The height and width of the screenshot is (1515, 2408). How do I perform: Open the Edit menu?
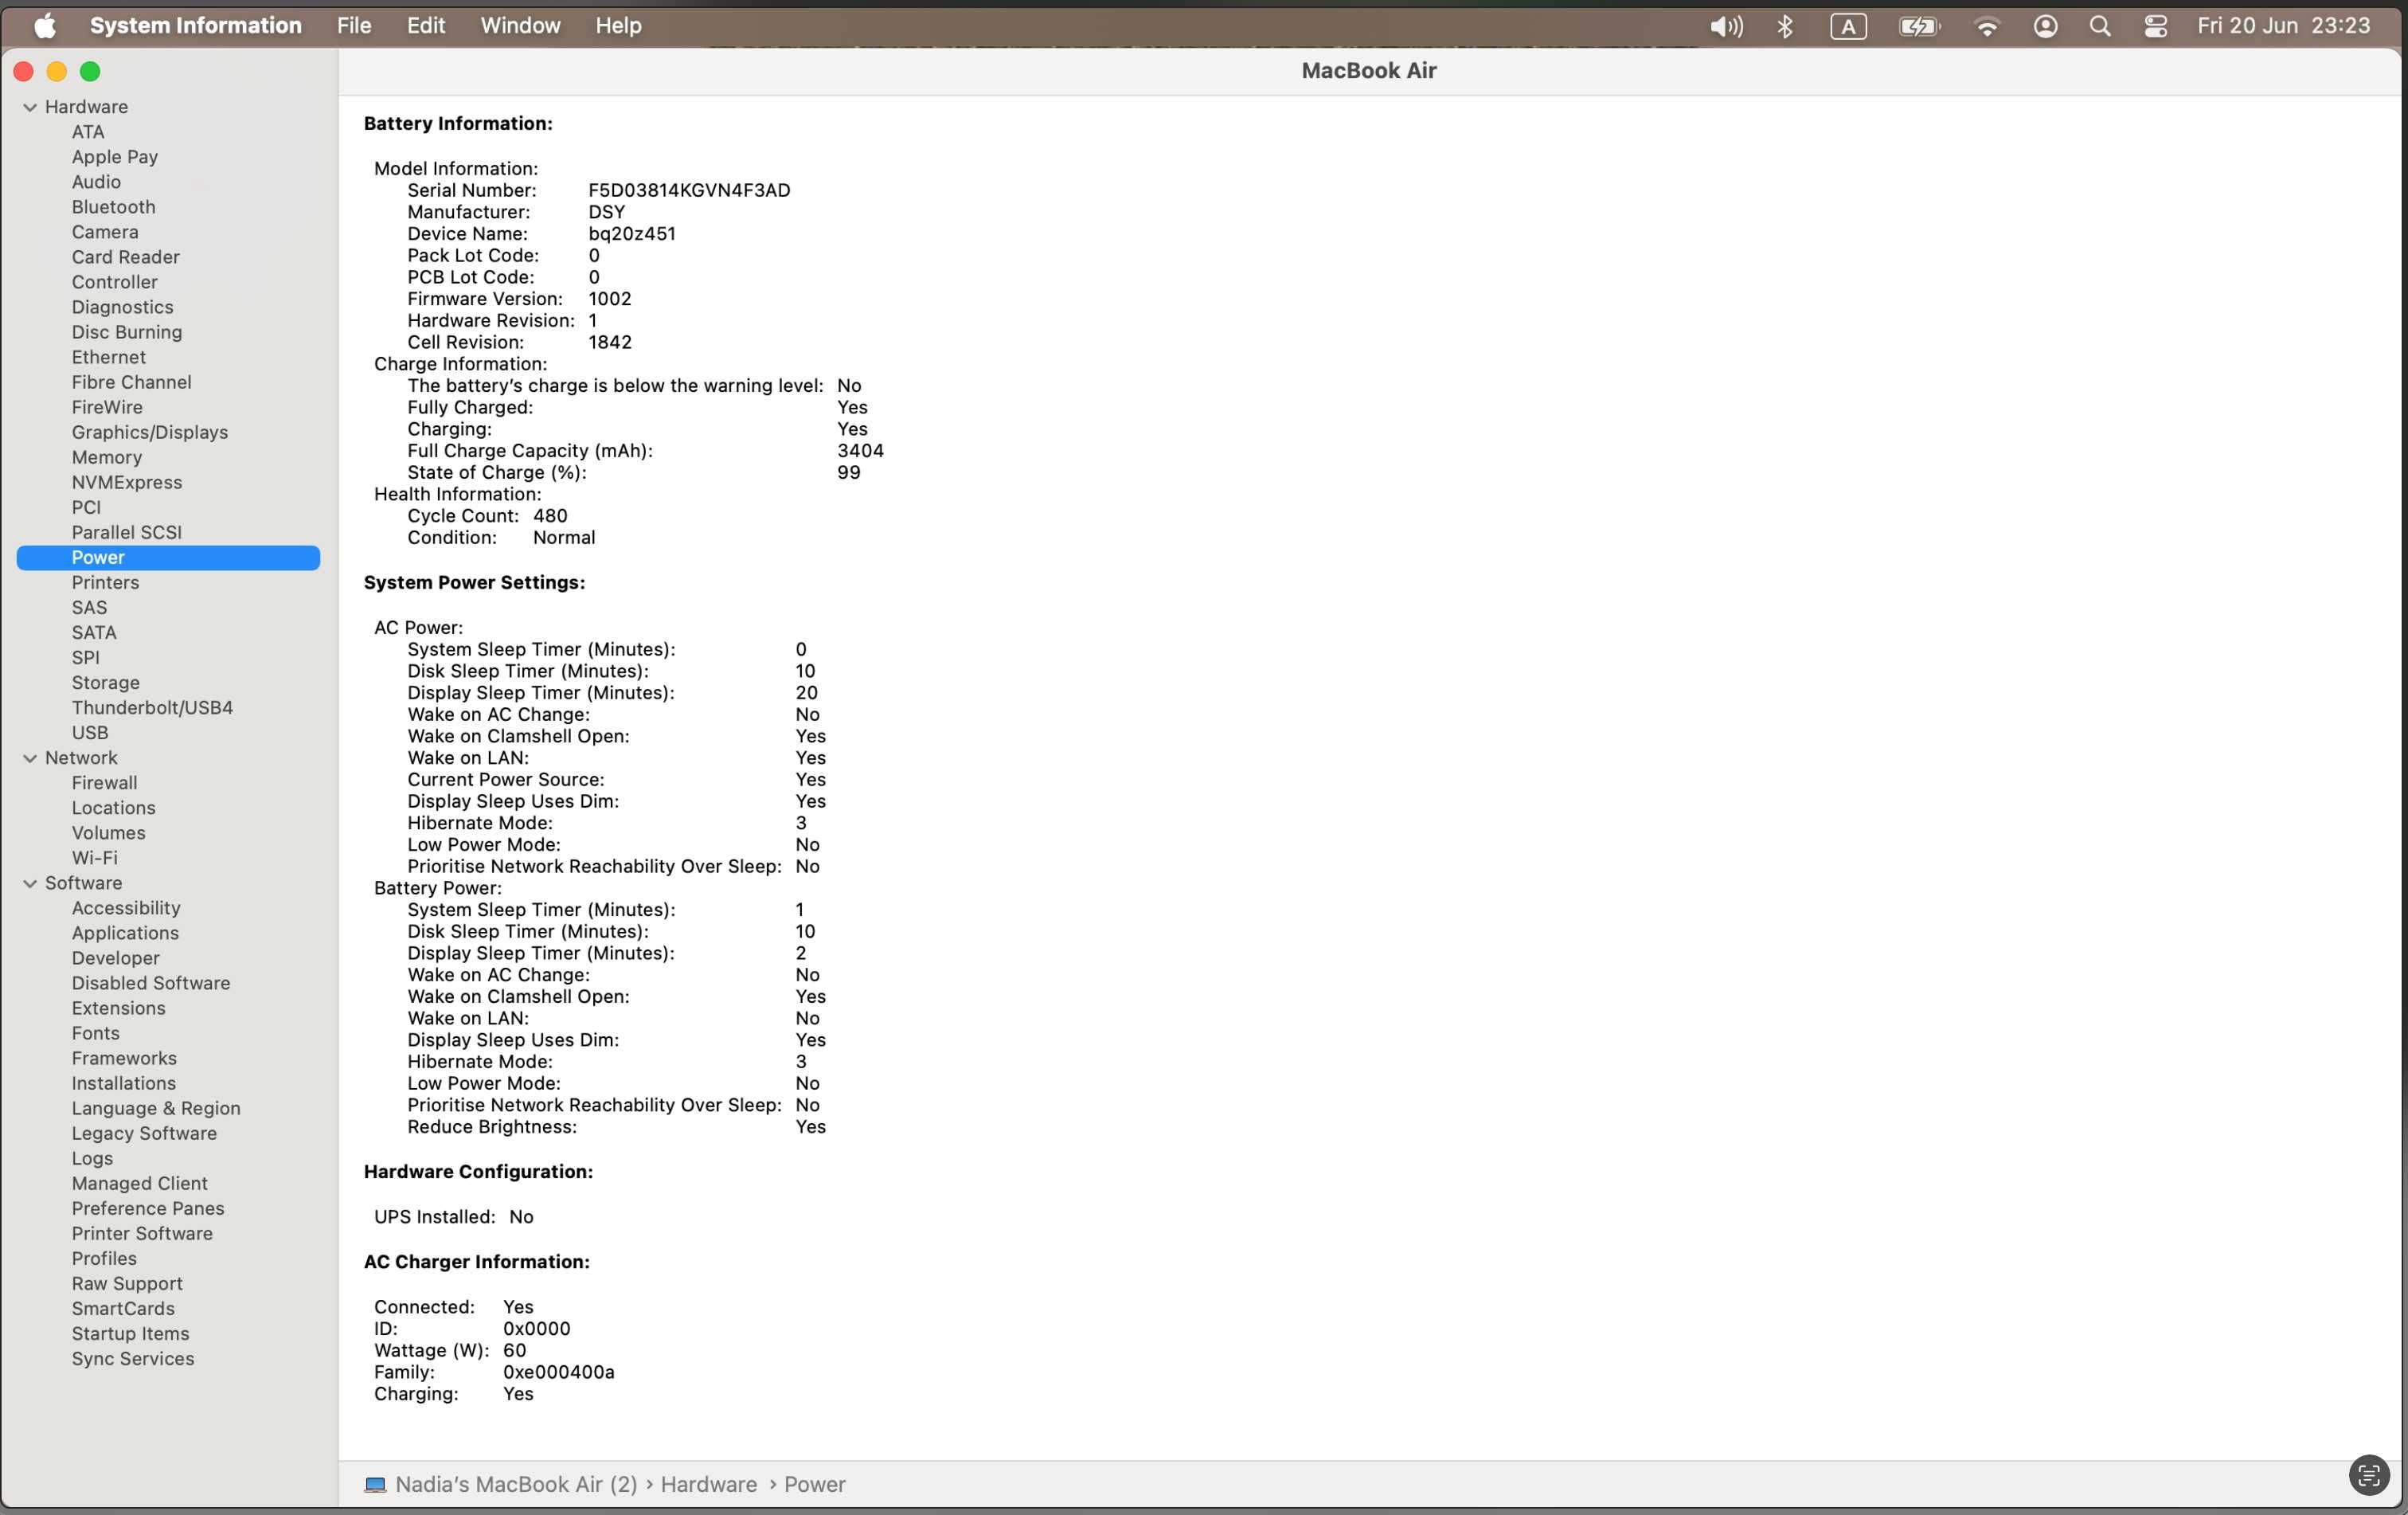[426, 26]
